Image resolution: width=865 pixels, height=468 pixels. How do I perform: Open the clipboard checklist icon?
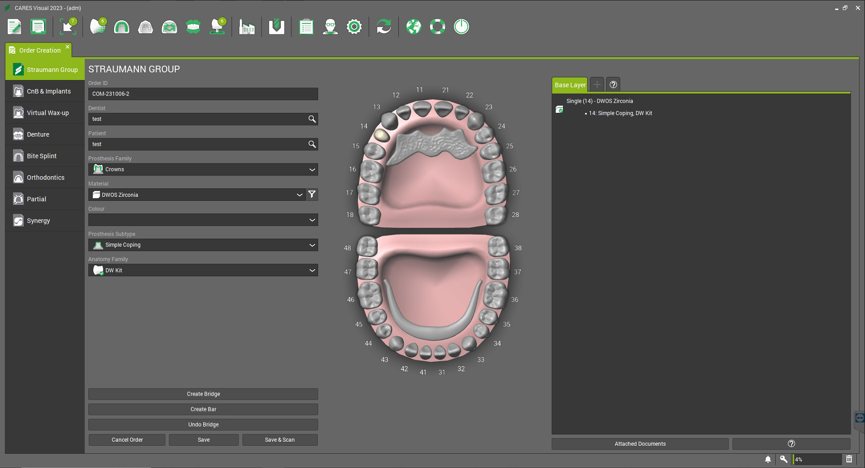point(306,27)
